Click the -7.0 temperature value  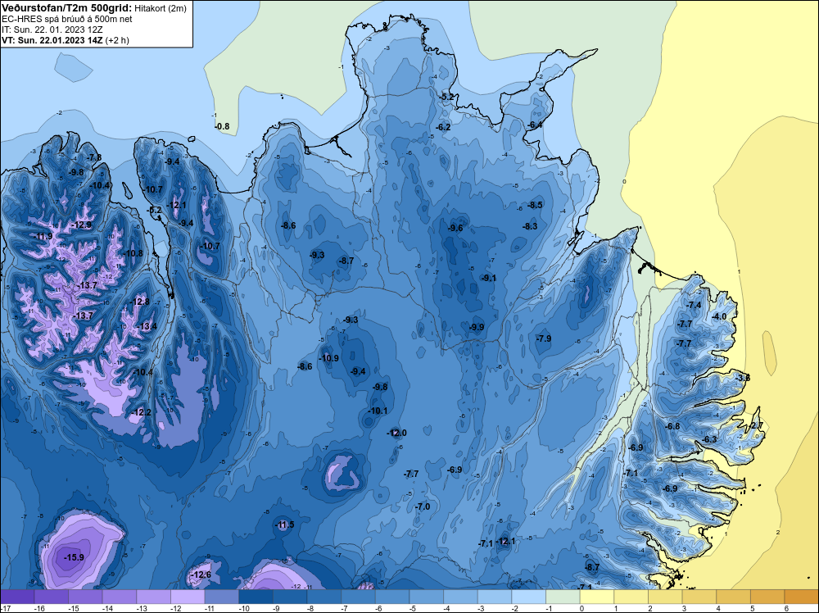point(423,506)
